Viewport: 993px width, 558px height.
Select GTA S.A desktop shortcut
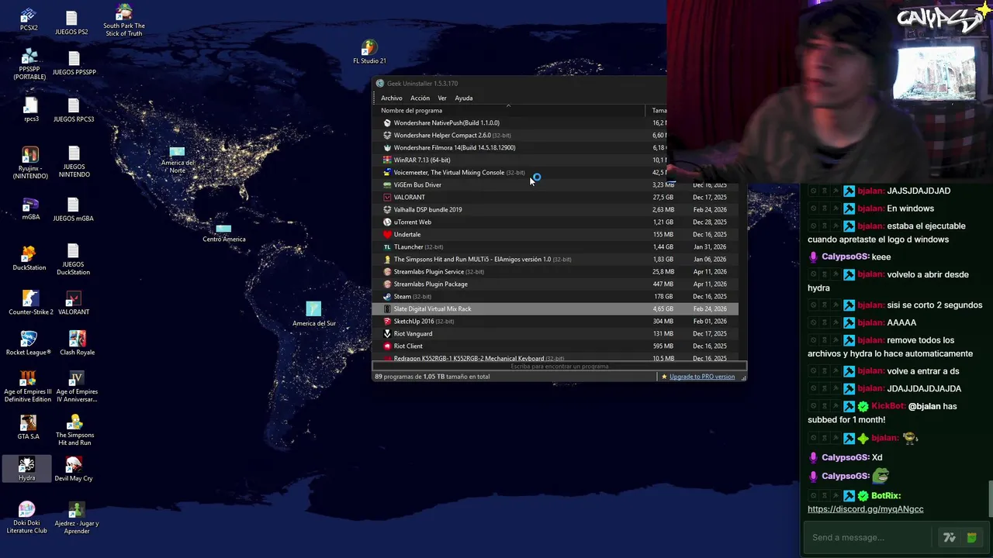pos(28,428)
